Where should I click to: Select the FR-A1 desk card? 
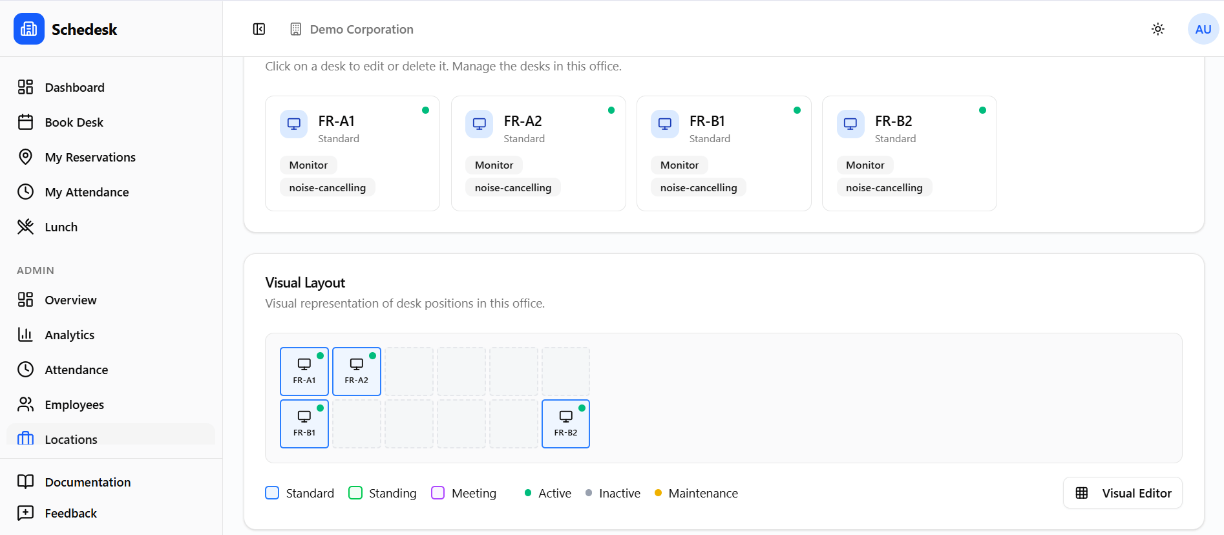(352, 153)
